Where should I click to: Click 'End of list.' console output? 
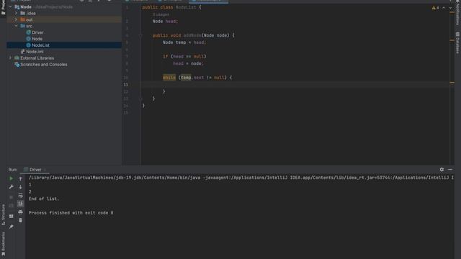coord(44,199)
